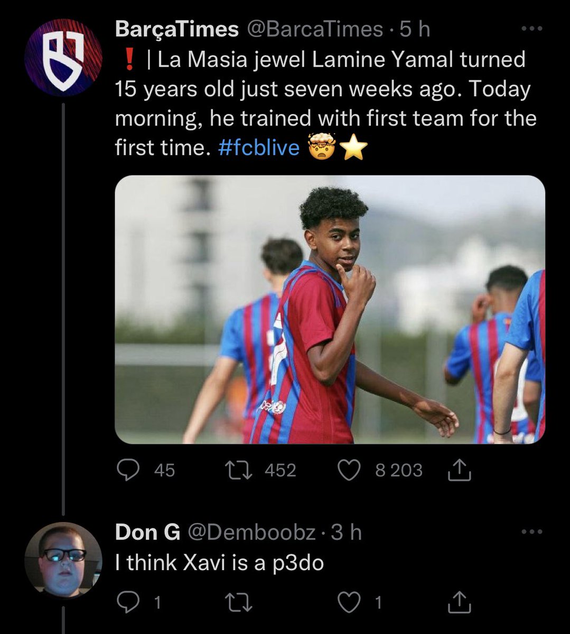Open the @BarcaTimes handle
The height and width of the screenshot is (634, 570).
click(315, 30)
